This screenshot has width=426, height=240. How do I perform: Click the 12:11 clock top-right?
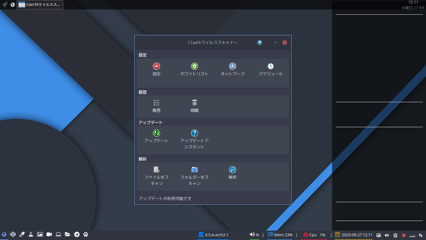[413, 2]
